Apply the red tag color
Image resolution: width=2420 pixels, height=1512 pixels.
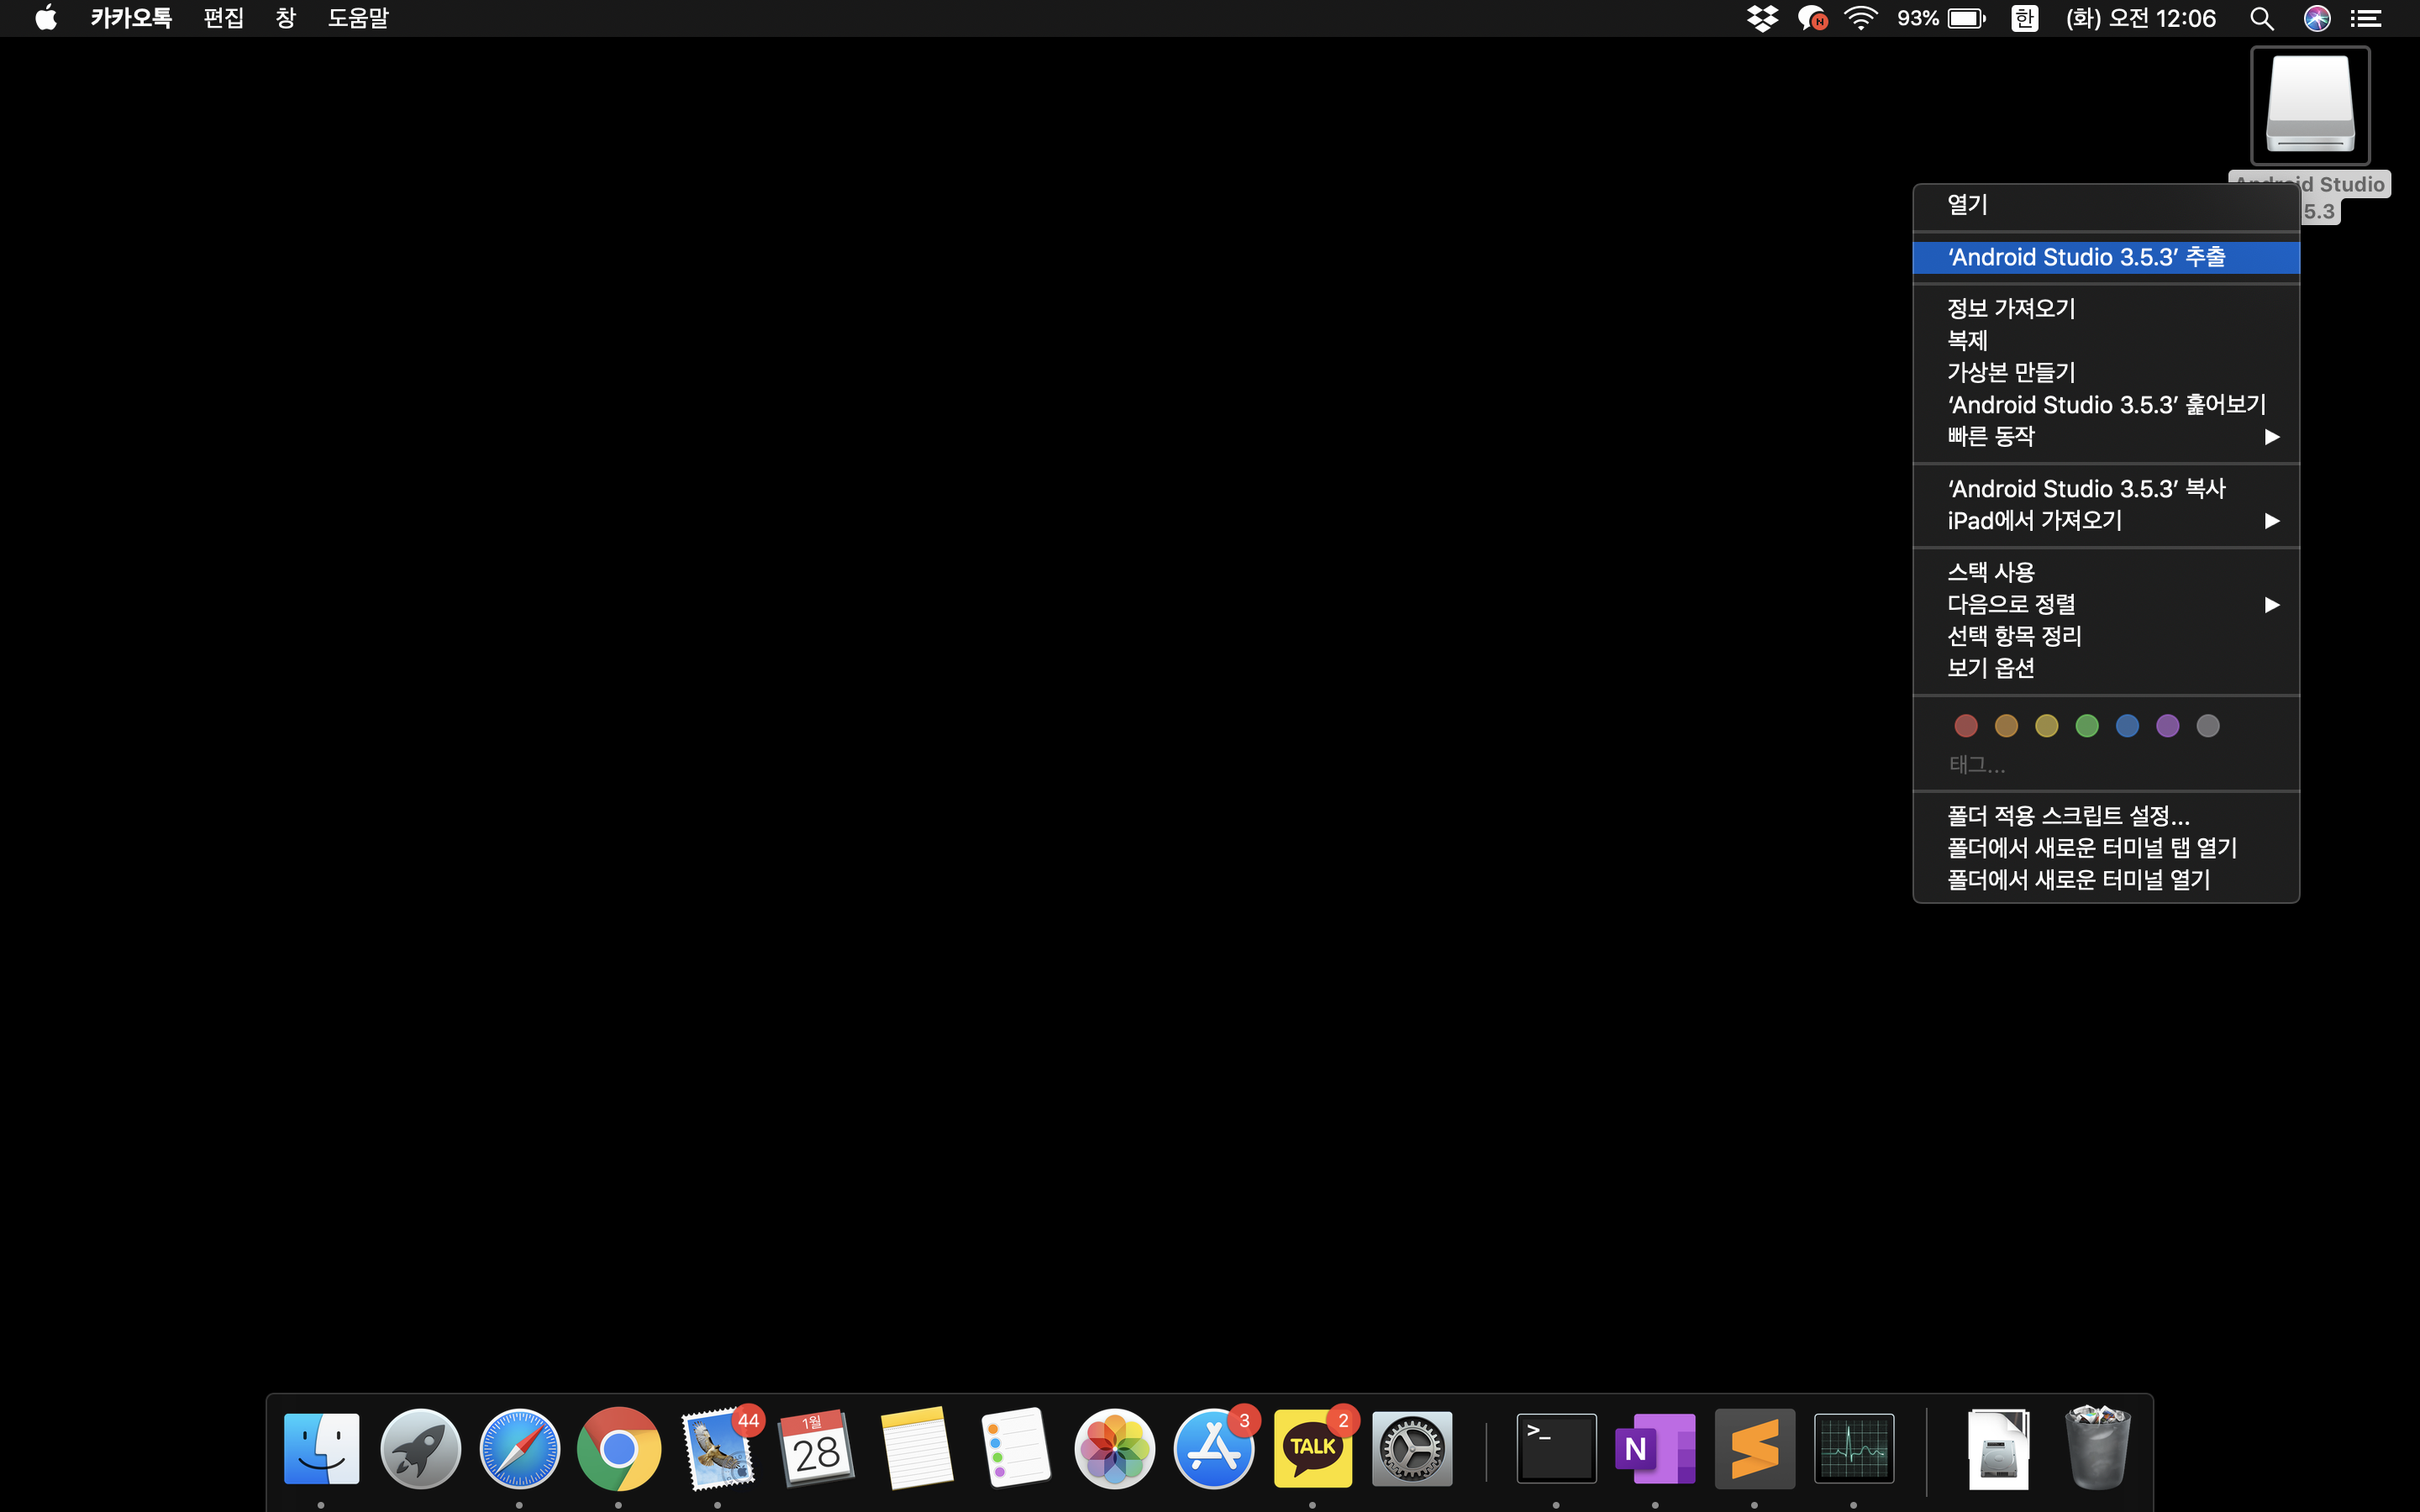coord(1965,726)
